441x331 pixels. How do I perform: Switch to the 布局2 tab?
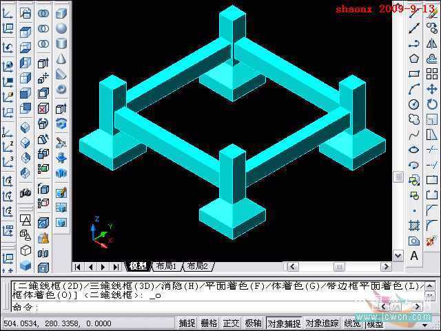click(198, 266)
